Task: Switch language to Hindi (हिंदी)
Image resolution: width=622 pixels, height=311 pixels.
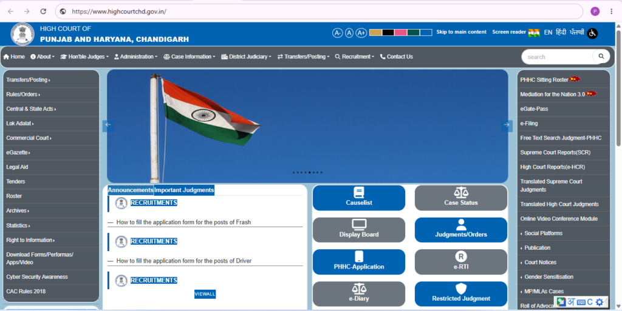Action: (561, 33)
